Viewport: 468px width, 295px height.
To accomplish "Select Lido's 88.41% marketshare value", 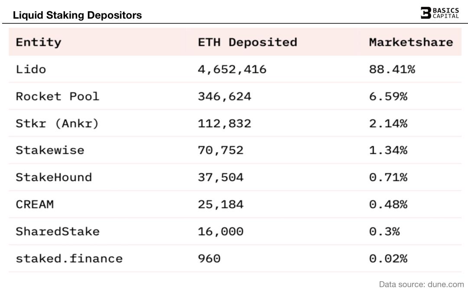I will coord(392,69).
